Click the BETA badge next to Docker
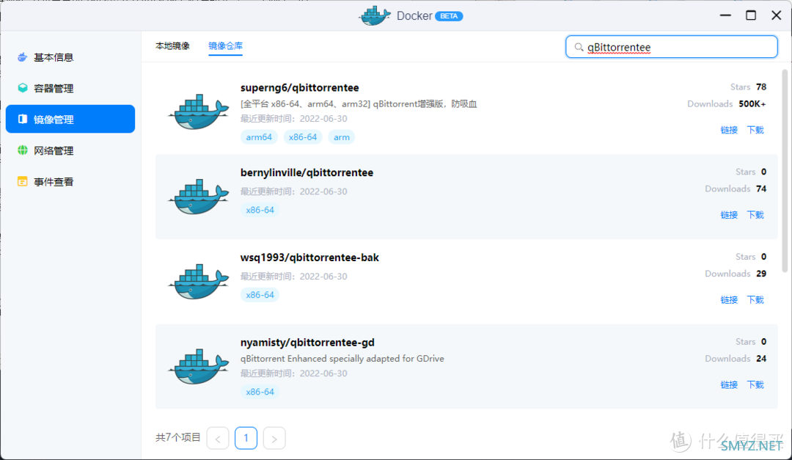 click(449, 16)
